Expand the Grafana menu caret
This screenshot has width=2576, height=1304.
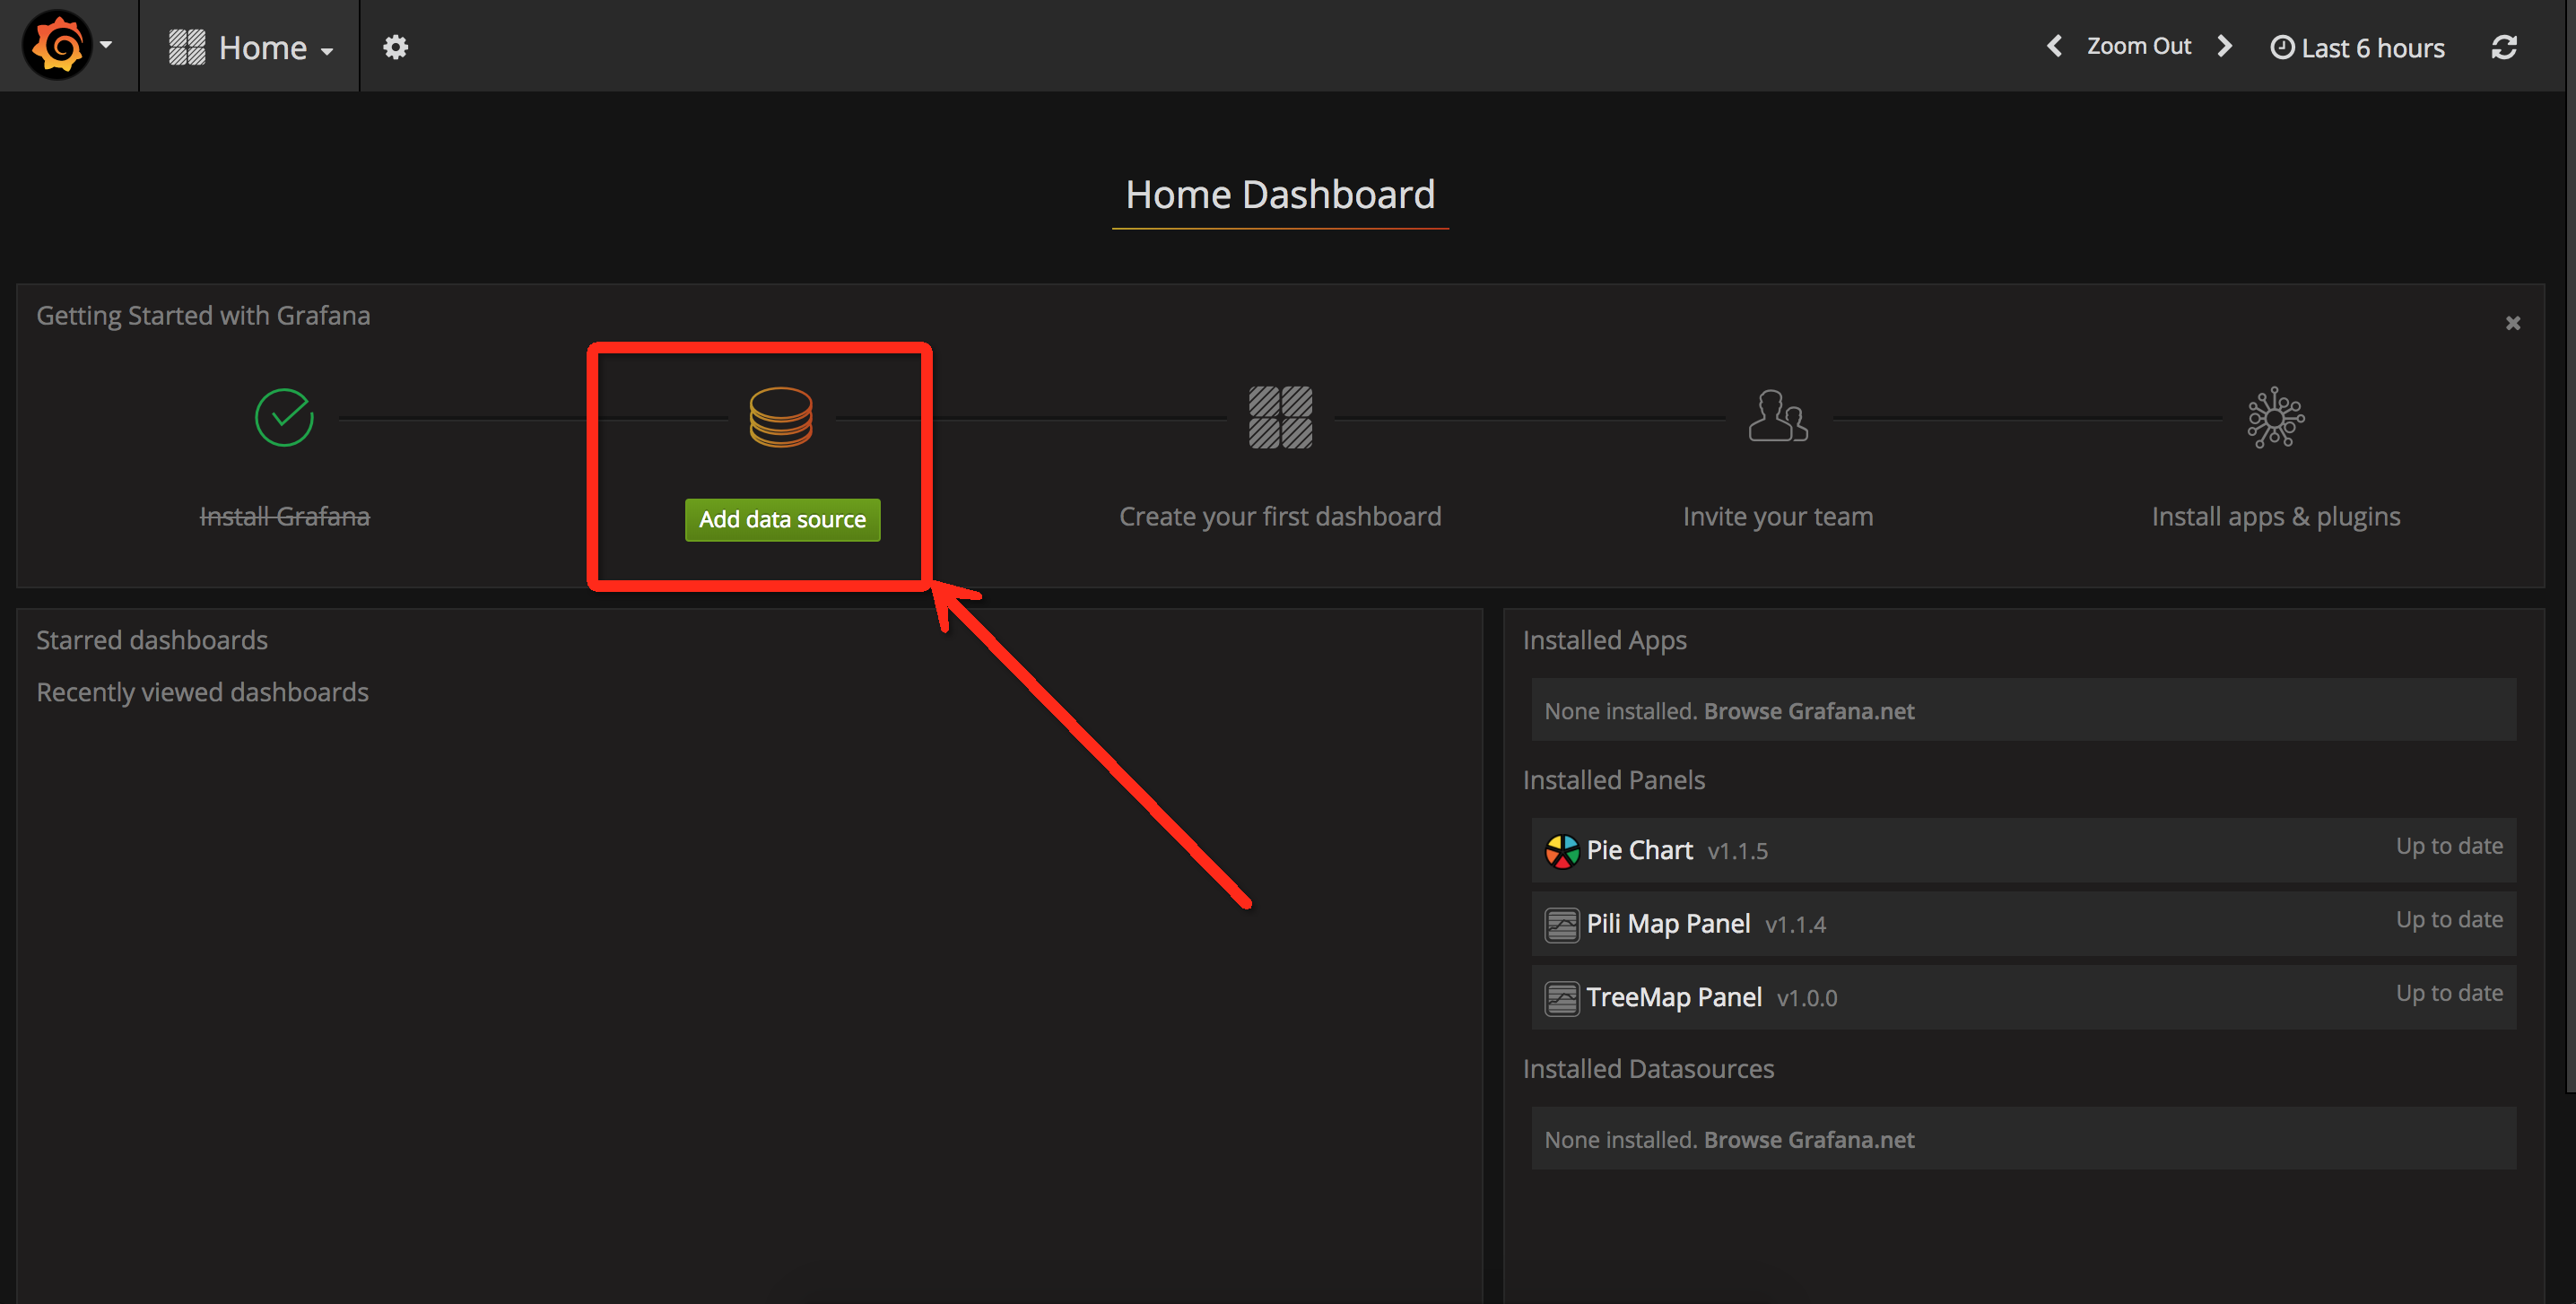pos(106,45)
